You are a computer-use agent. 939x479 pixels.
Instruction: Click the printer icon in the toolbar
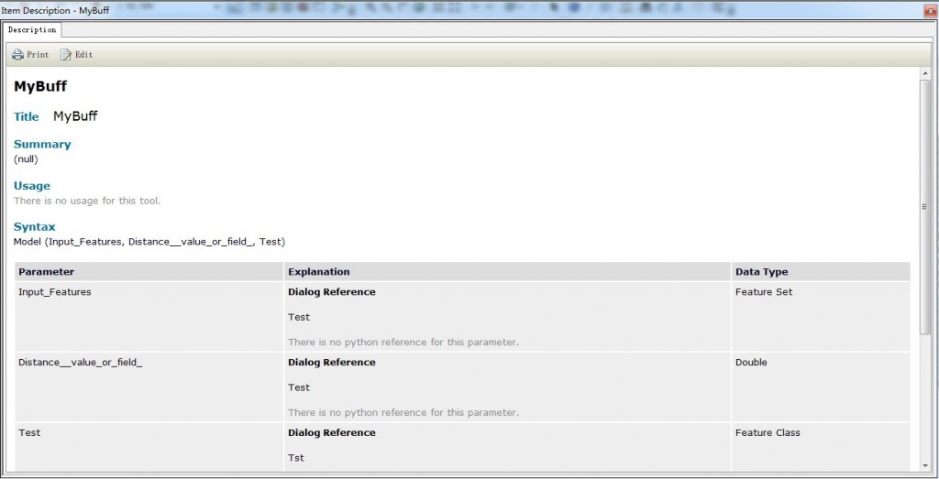click(17, 55)
